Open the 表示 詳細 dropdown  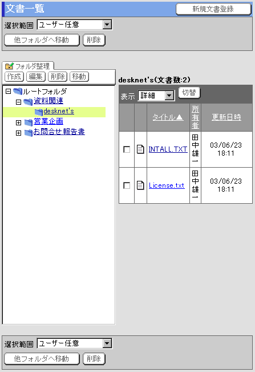pos(156,96)
